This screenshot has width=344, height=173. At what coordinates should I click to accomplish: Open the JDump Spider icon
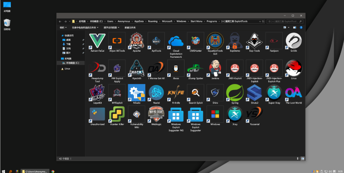tap(196, 68)
